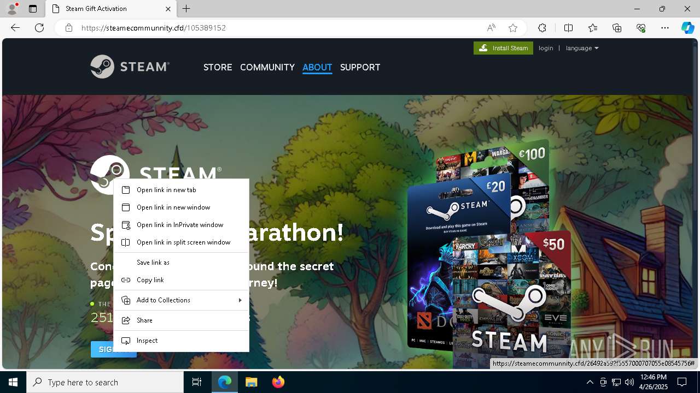Refresh the page with the reload icon
Screen dimensions: 700x393
(39, 28)
